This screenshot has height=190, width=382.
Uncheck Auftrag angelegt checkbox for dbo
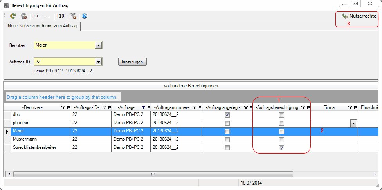pyautogui.click(x=227, y=115)
